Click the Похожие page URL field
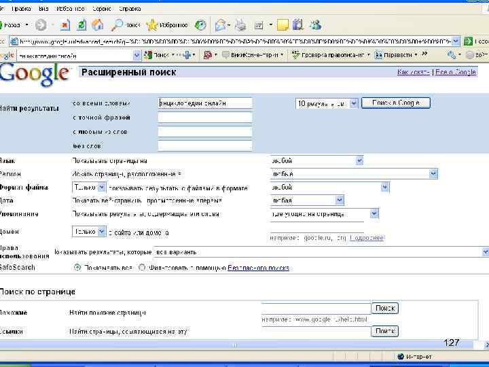 316,308
